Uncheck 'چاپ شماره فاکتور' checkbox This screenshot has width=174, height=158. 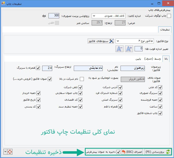point(160,113)
